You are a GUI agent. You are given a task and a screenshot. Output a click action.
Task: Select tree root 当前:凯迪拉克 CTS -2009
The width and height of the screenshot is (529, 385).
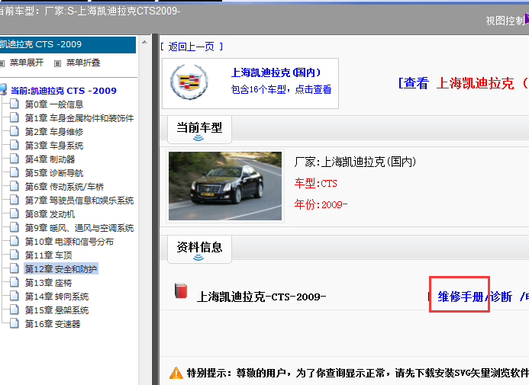pyautogui.click(x=63, y=91)
